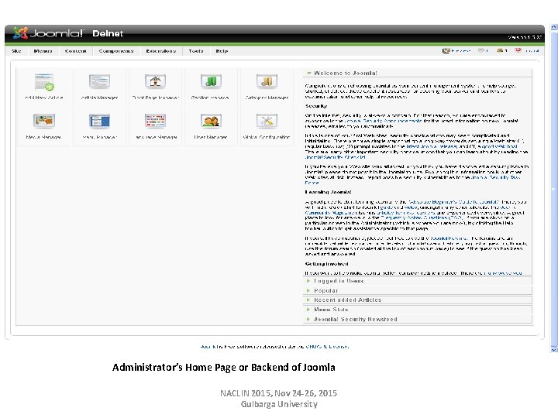Open the GNU/GPL License footer link

tap(327, 346)
